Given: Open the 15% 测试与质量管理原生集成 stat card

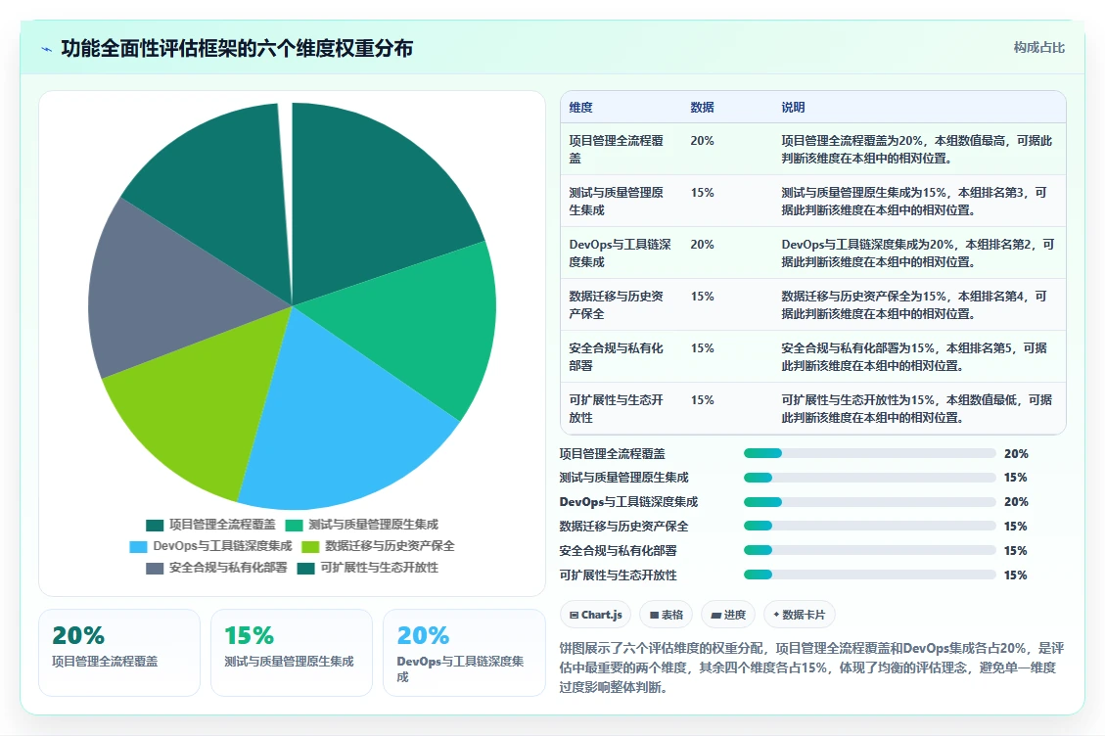Looking at the screenshot, I should point(291,653).
